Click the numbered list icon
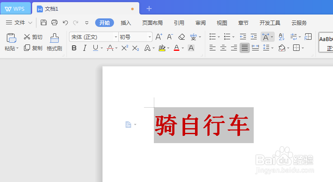Screen dimensions: 333x182 pyautogui.click(x=227, y=37)
